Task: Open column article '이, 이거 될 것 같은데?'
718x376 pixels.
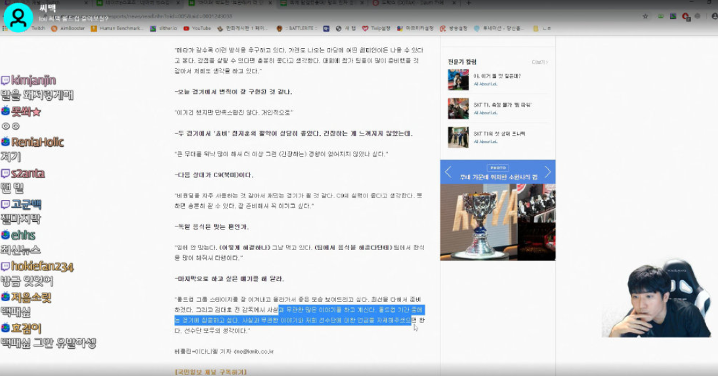Action: click(497, 76)
